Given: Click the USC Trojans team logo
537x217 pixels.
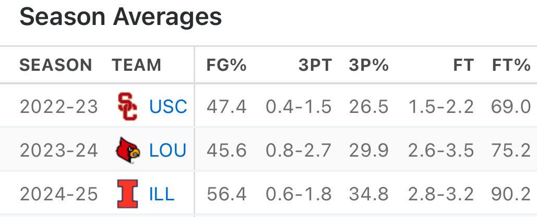Looking at the screenshot, I should point(128,106).
